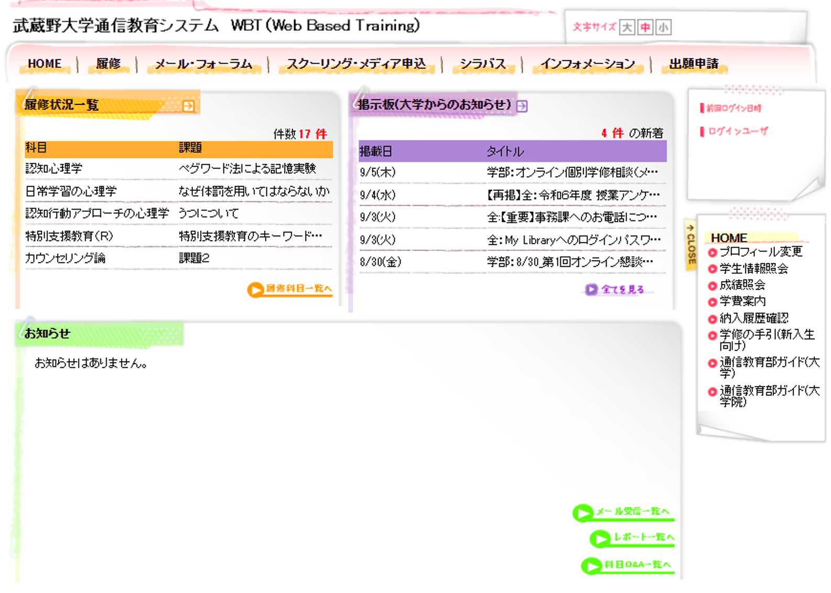Set text size to small (小)
The width and height of the screenshot is (831, 593).
[x=663, y=27]
